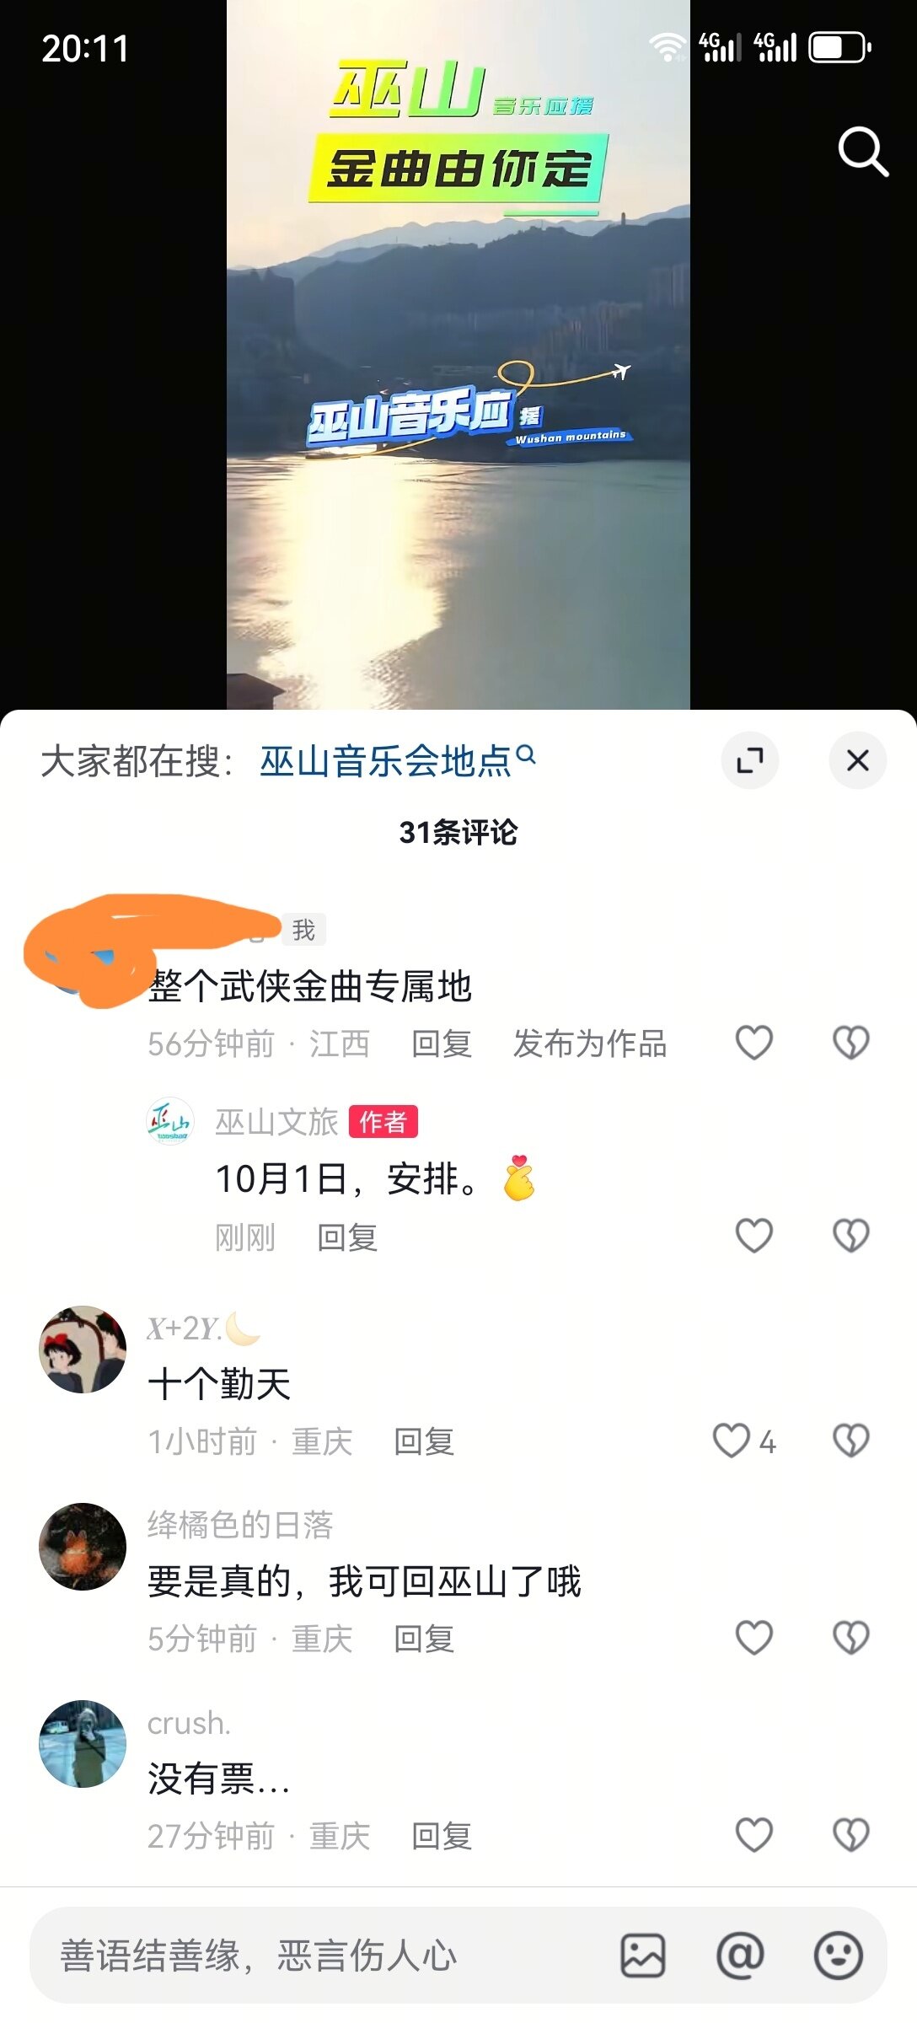Dislike the 整个武侠金曲专属地 comment
Viewport: 917px width, 2023px height.
[x=851, y=1043]
